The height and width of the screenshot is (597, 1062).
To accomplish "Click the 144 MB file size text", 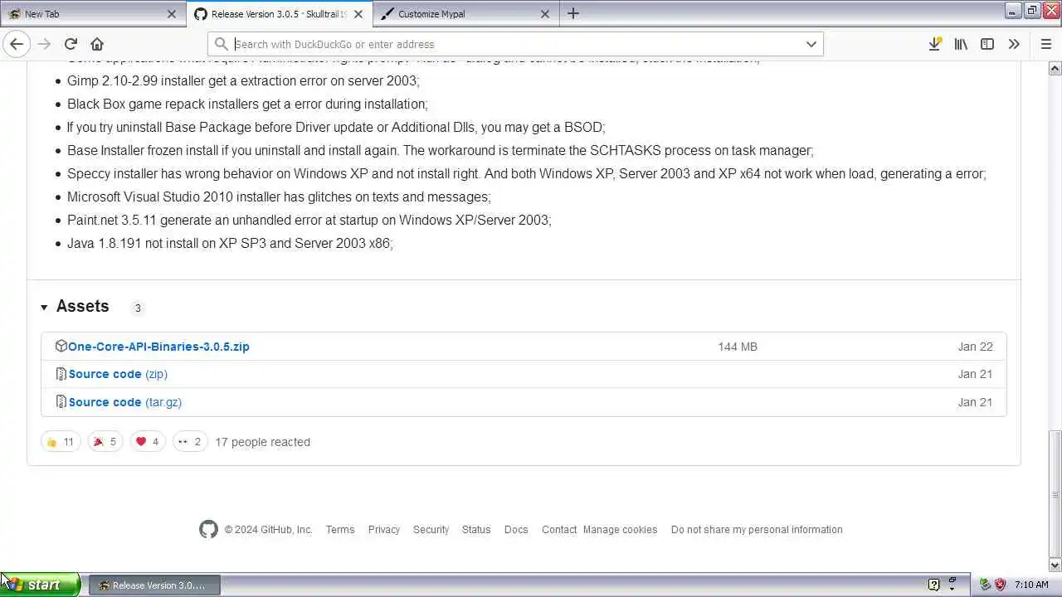I will point(738,347).
